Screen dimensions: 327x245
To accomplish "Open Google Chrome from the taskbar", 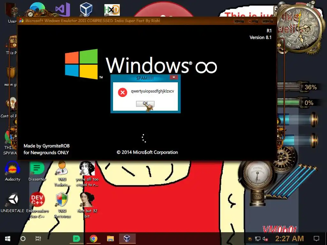I will coord(94,239).
